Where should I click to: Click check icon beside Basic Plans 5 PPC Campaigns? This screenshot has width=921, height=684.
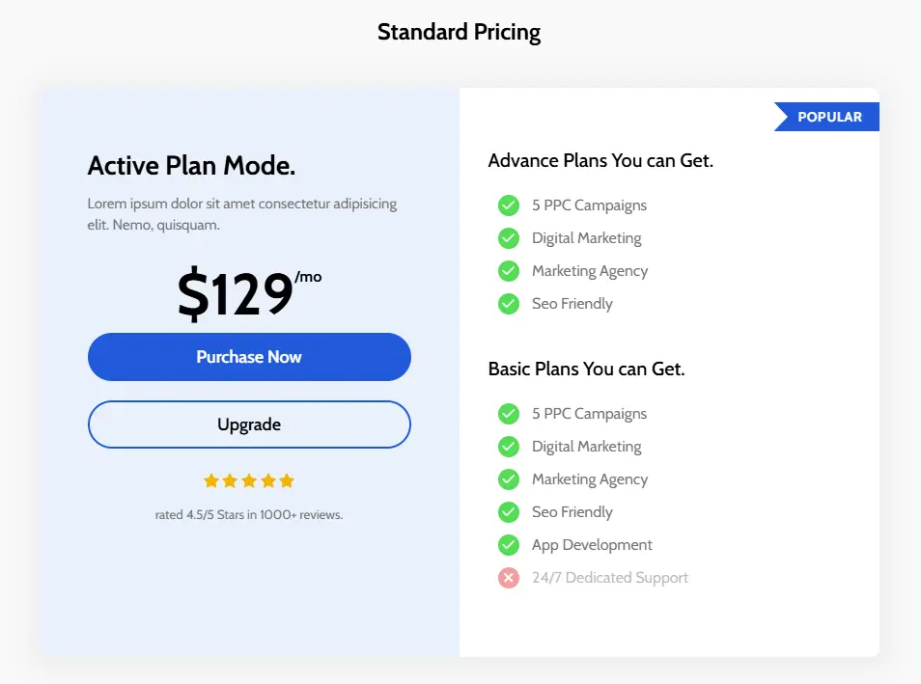(509, 414)
